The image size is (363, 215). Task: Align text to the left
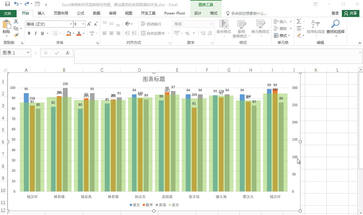pos(105,33)
